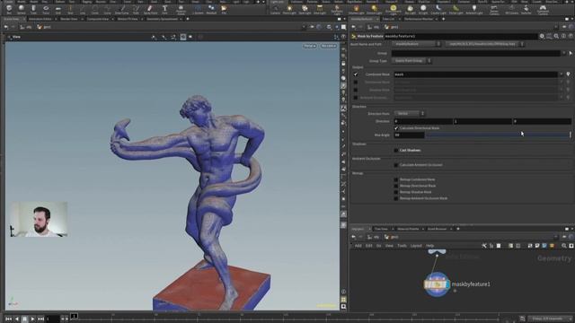Jump to first frame on the timeline
The height and width of the screenshot is (323, 575).
click(x=8, y=319)
